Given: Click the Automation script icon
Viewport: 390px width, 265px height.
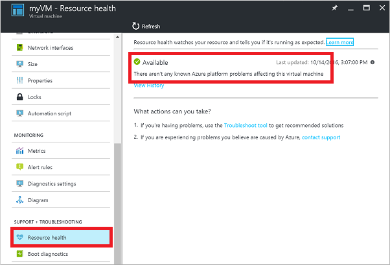Looking at the screenshot, I should click(19, 113).
